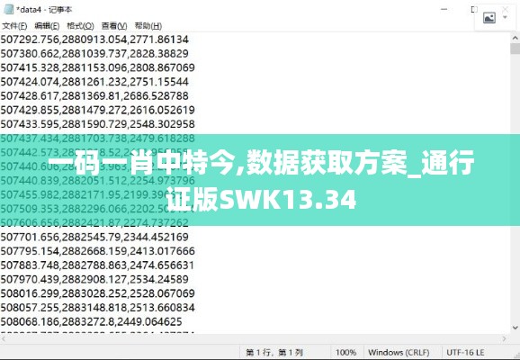Click the line starting with 507415.328
This screenshot has width=520, height=360.
click(97, 67)
